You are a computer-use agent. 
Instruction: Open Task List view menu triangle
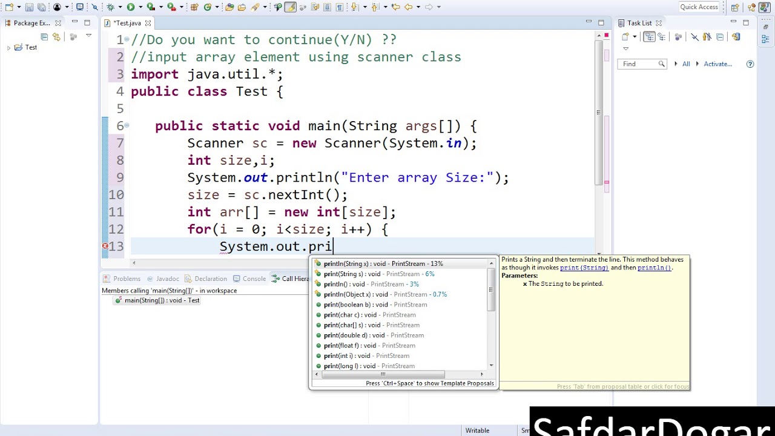(x=626, y=48)
